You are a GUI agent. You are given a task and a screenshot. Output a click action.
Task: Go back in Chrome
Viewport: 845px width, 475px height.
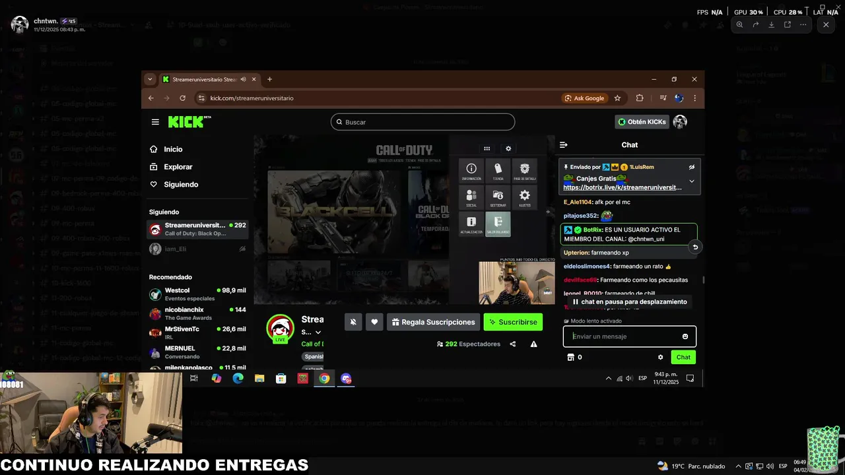tap(151, 98)
